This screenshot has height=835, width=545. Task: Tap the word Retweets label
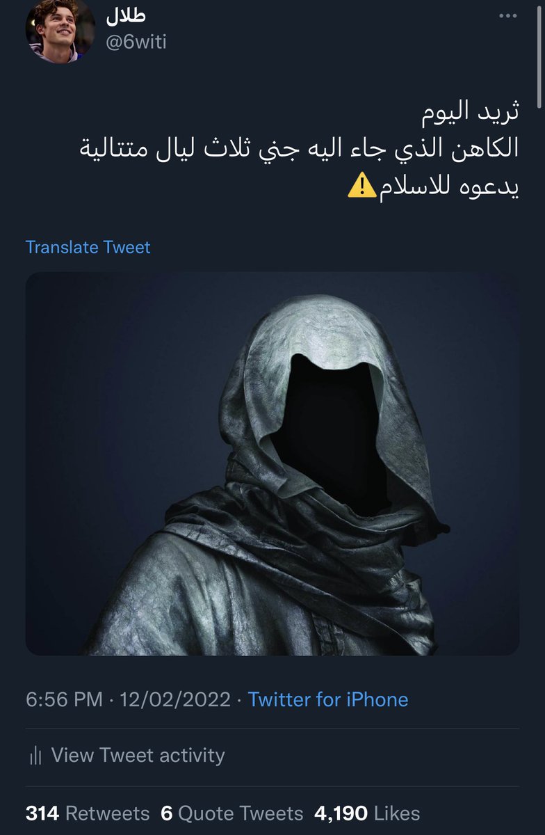[108, 813]
